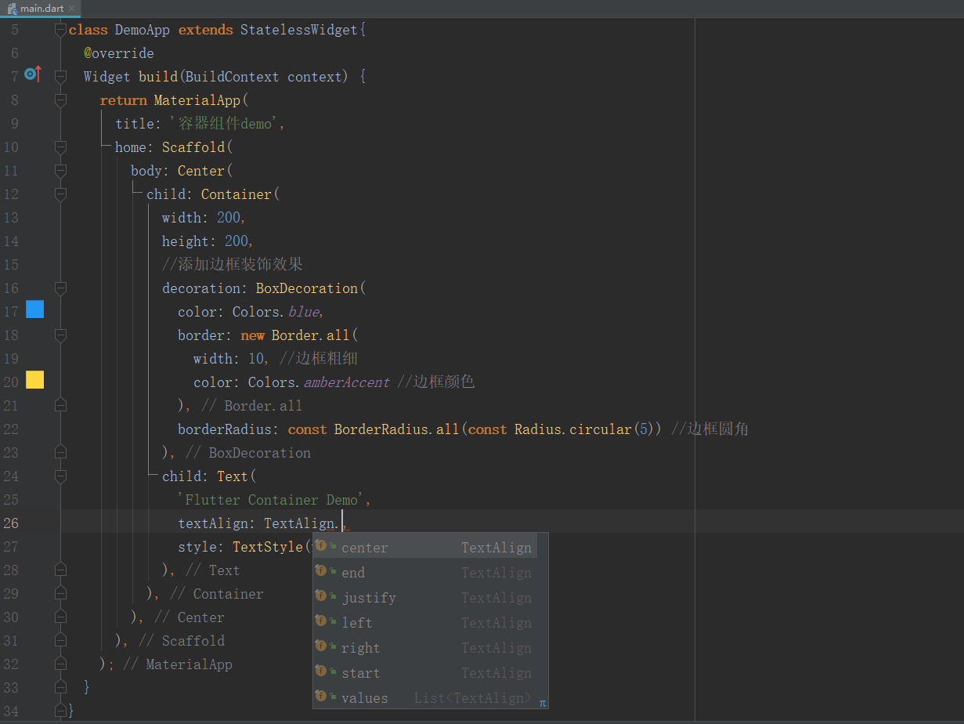Collapse the Text widget fold on line 24
964x724 pixels.
click(x=60, y=476)
